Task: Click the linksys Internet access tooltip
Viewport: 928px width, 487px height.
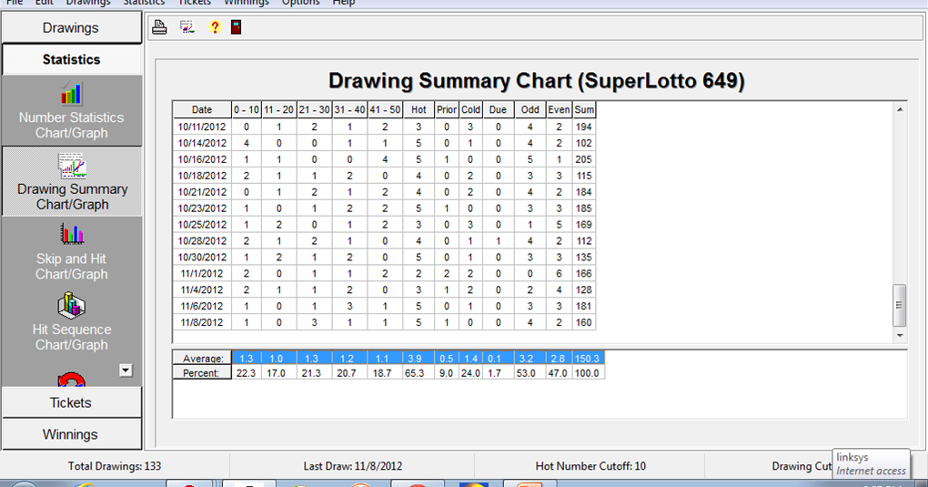Action: coord(871,464)
